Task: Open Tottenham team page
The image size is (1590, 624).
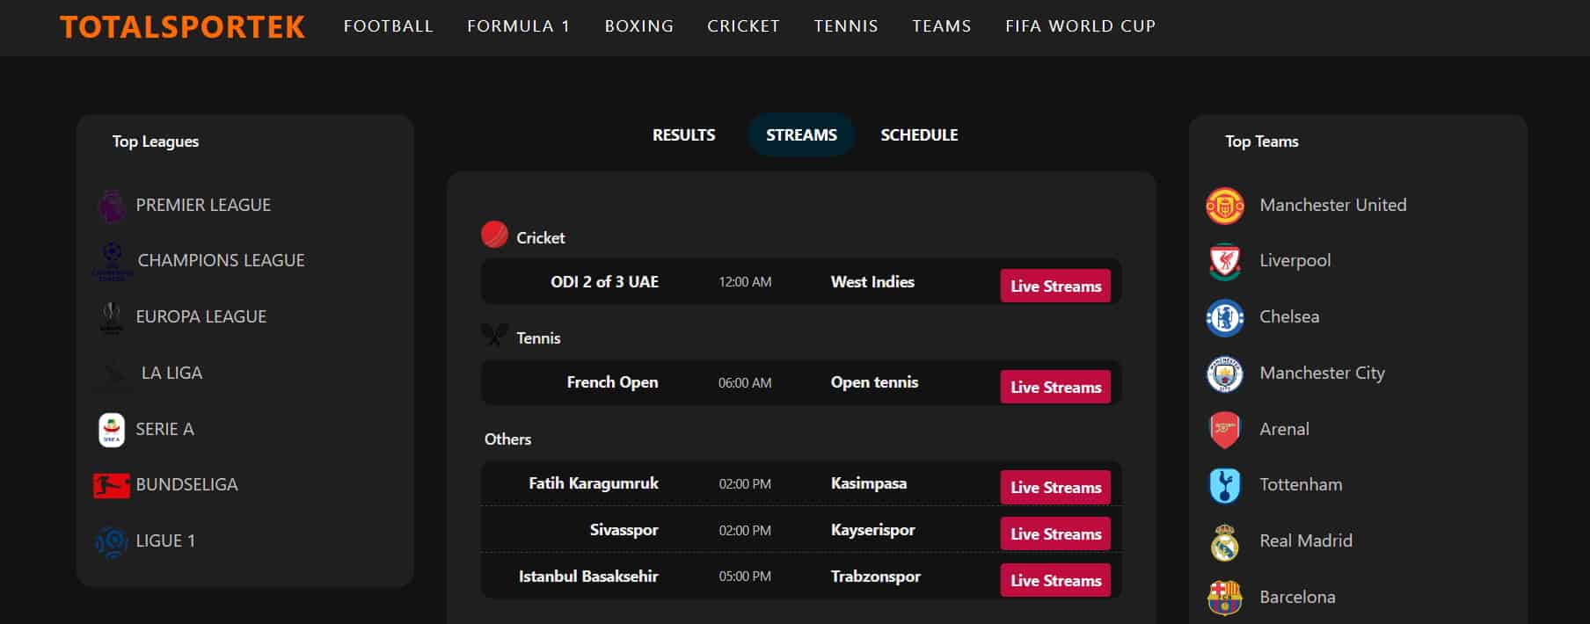Action: click(x=1301, y=485)
